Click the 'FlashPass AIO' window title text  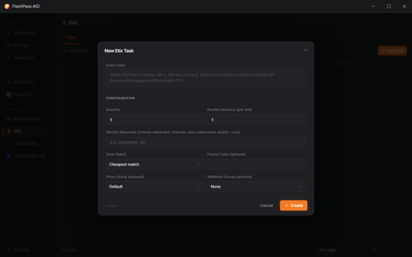(x=26, y=6)
